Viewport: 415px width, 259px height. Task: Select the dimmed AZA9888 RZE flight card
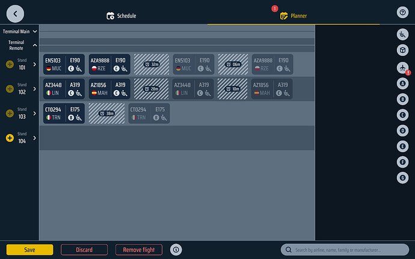(272, 64)
